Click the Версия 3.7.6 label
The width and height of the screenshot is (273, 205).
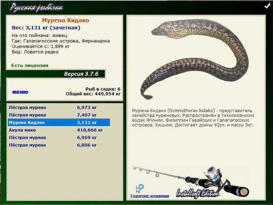81,74
